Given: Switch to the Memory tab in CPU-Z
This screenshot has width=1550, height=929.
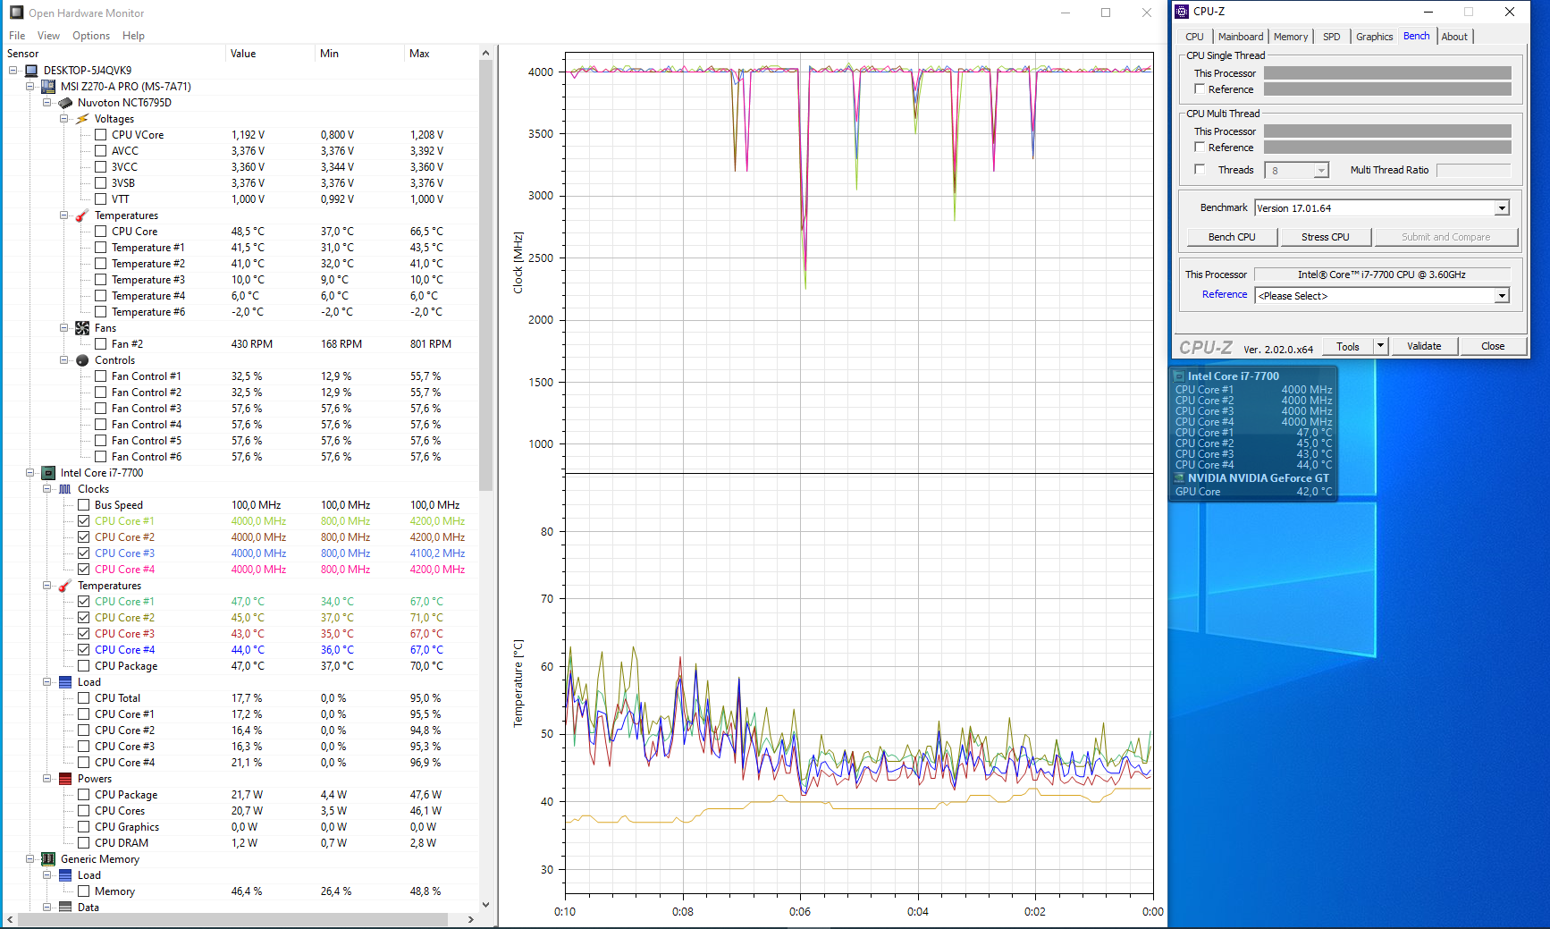Looking at the screenshot, I should 1290,37.
